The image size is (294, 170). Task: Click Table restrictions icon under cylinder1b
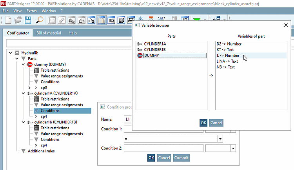point(36,128)
